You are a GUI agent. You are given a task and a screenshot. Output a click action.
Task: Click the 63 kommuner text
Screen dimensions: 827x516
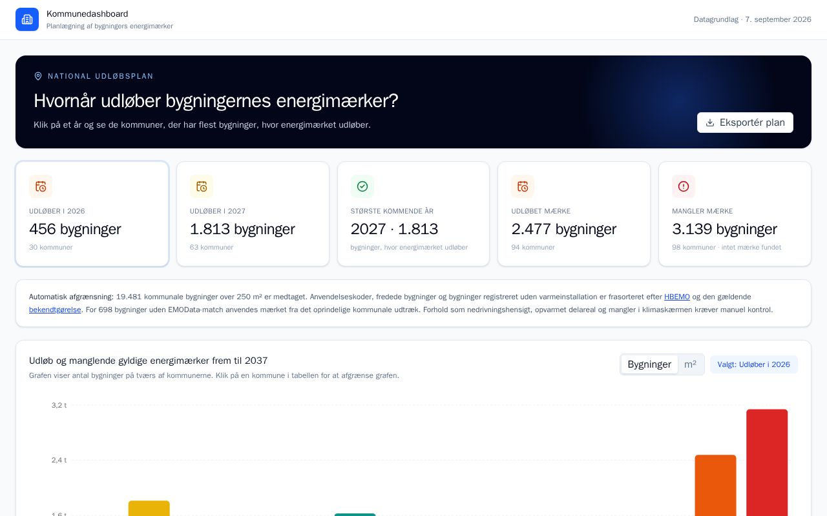[211, 247]
